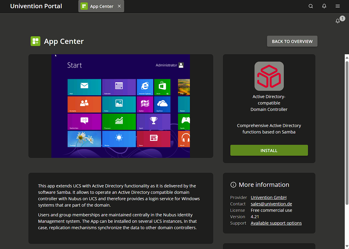Select the version value 4.21
This screenshot has width=349, height=249.
(x=254, y=217)
